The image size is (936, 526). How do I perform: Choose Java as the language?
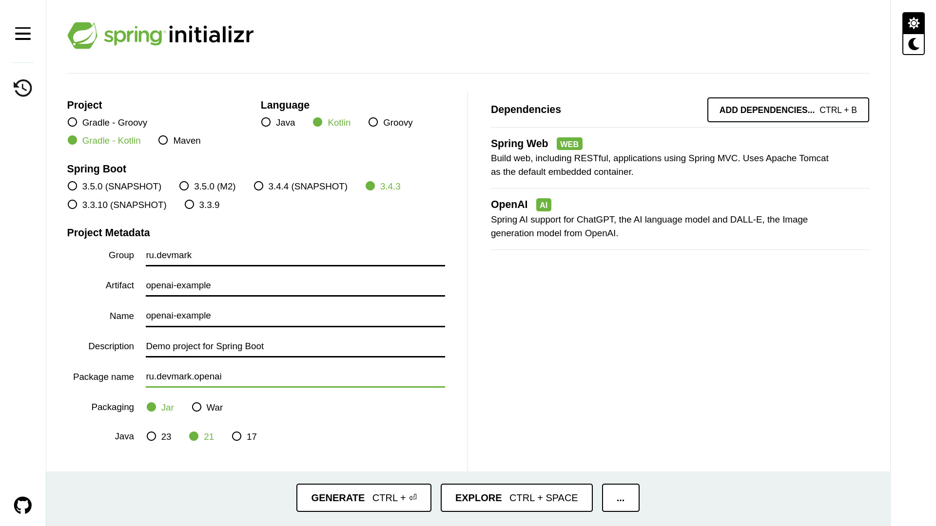[x=278, y=123]
